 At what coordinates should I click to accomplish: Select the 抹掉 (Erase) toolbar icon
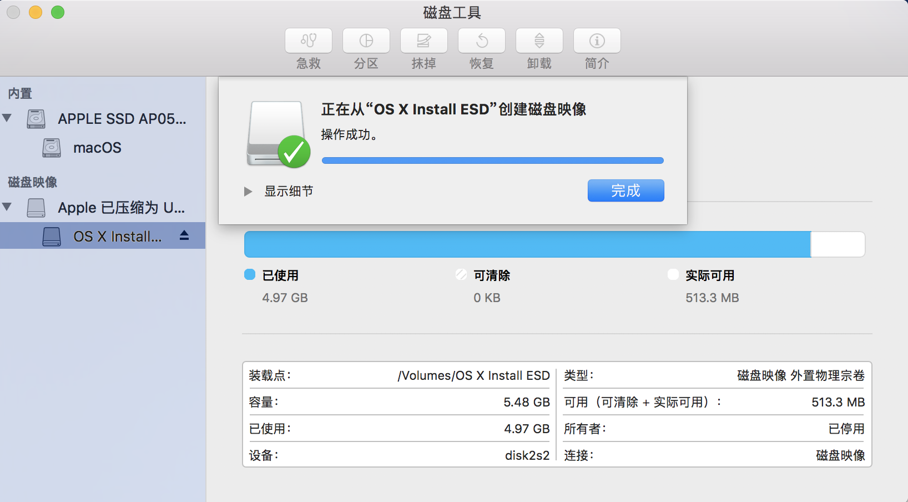pyautogui.click(x=423, y=47)
